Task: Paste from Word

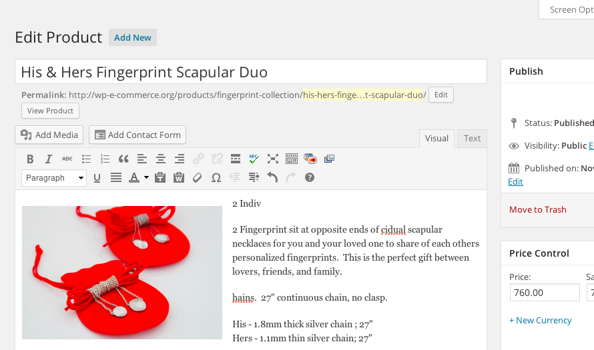Action: click(x=179, y=178)
